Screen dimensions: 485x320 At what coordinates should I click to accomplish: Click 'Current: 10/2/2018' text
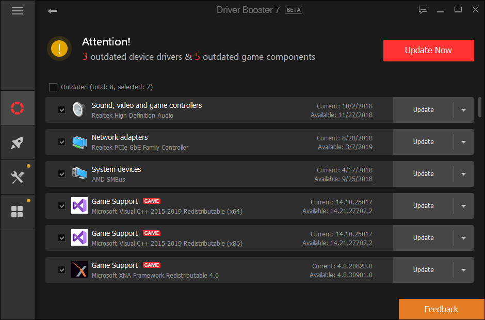click(345, 106)
